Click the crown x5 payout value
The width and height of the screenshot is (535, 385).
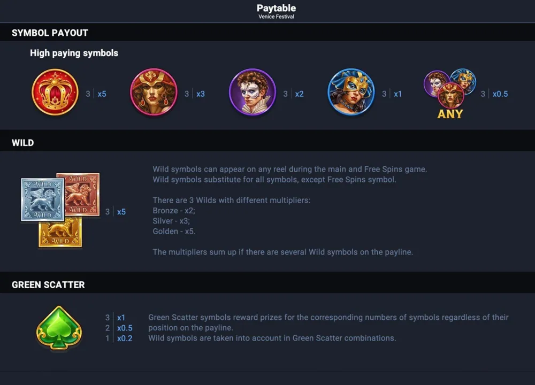tap(102, 94)
